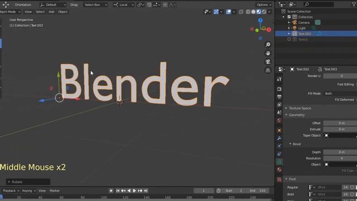Click the Light icon in outliner
Image resolution: width=357 pixels, height=201 pixels.
click(x=295, y=28)
